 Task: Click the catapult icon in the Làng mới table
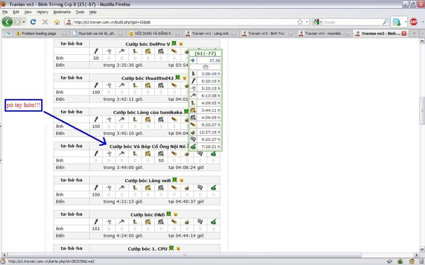187,188
